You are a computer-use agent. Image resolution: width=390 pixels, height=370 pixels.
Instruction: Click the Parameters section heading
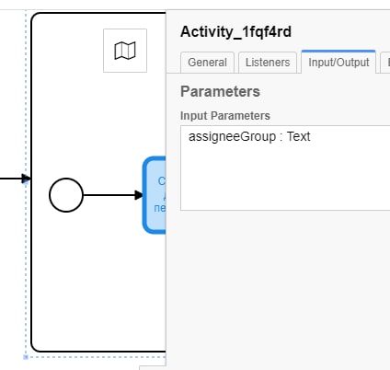point(220,92)
